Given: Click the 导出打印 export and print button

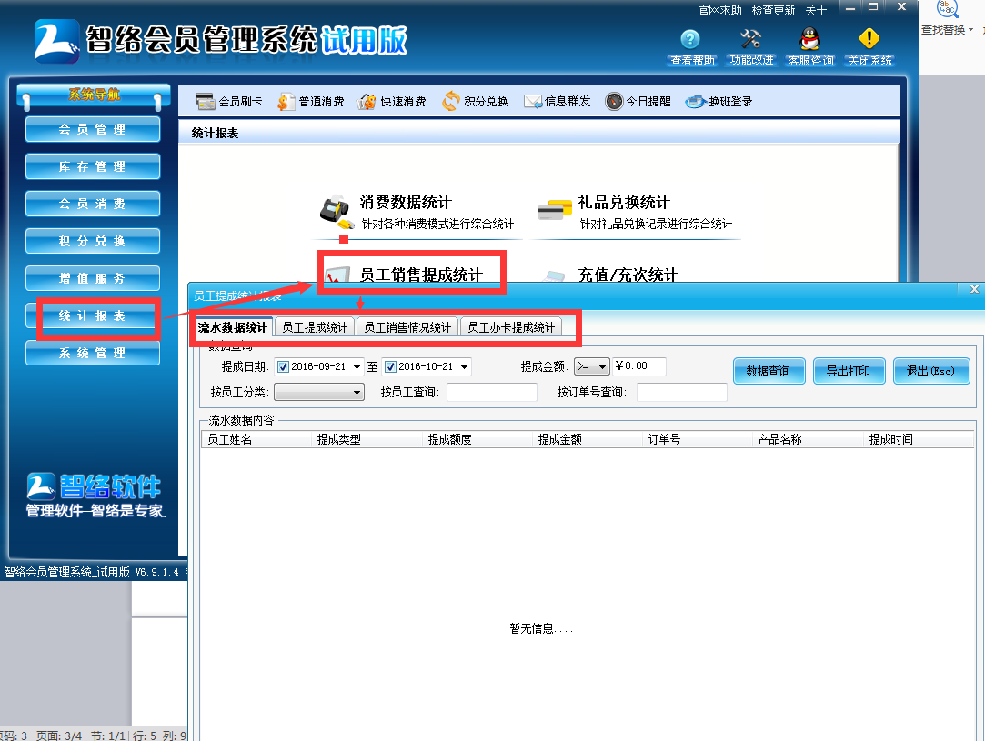Looking at the screenshot, I should (x=849, y=371).
